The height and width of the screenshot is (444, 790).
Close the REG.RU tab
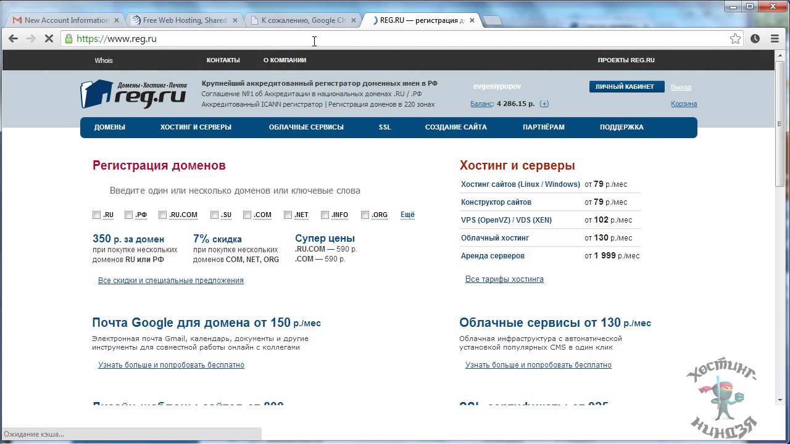472,20
